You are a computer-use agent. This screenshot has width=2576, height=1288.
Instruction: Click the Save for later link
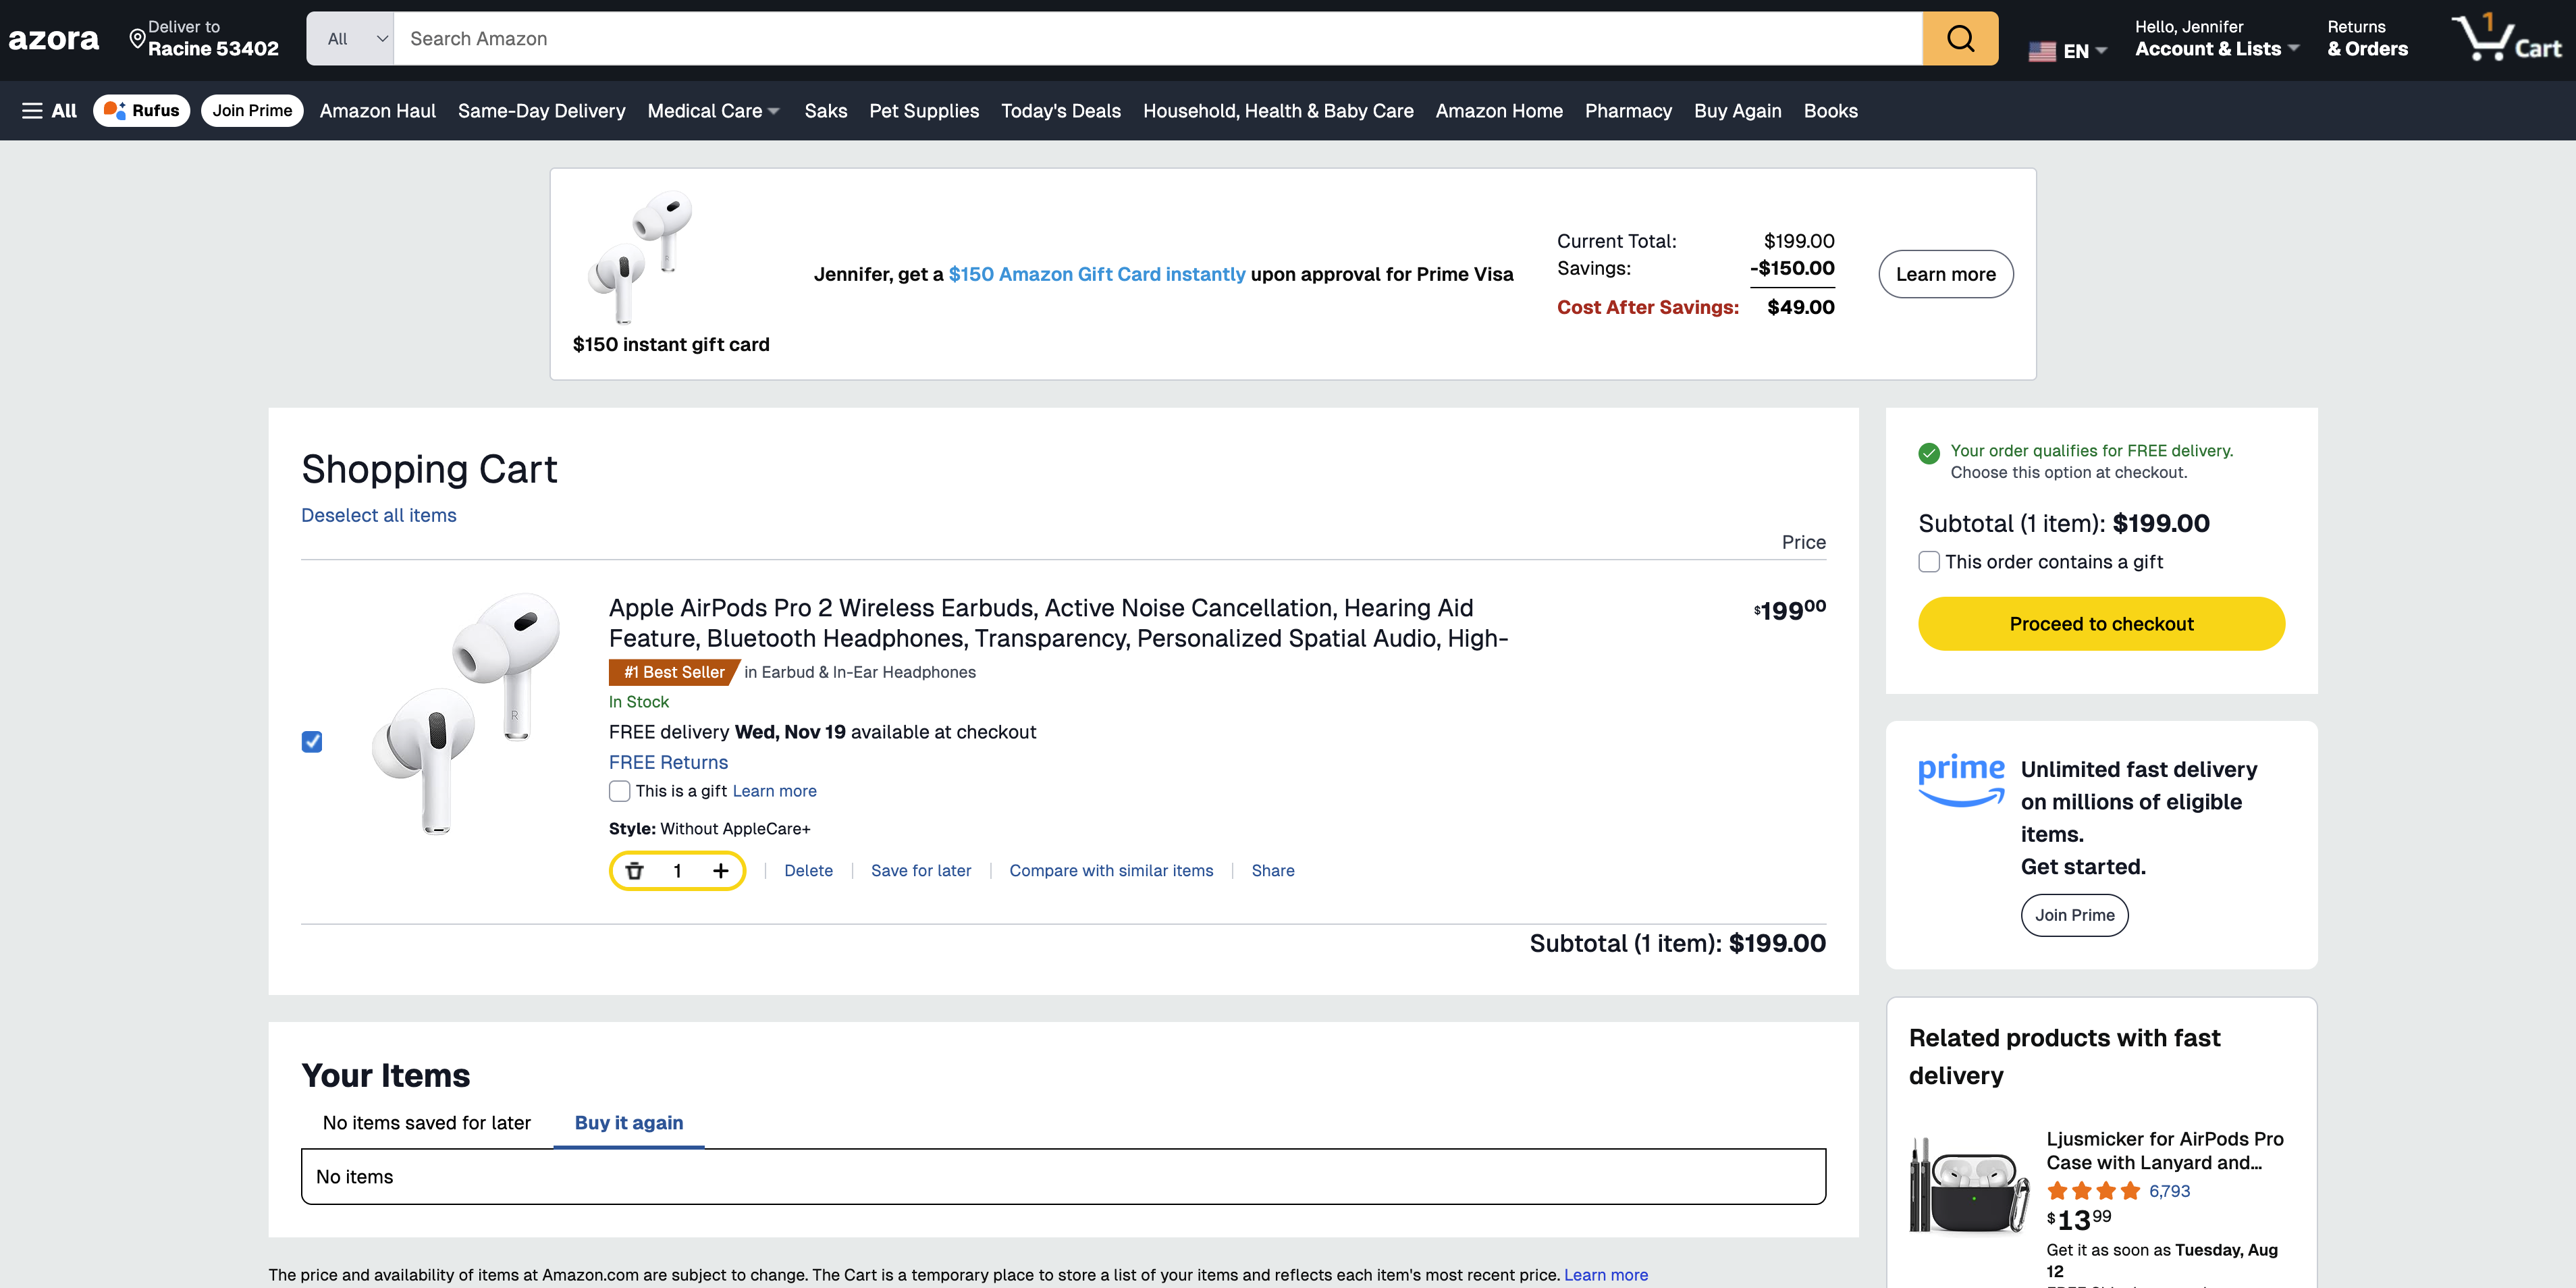[920, 870]
